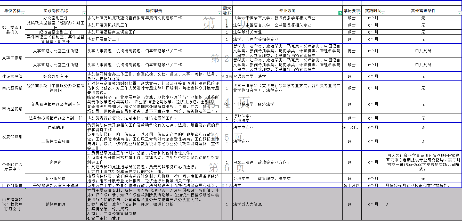
Task: Click the 综合办副主任 position cell
Action: tap(56, 76)
